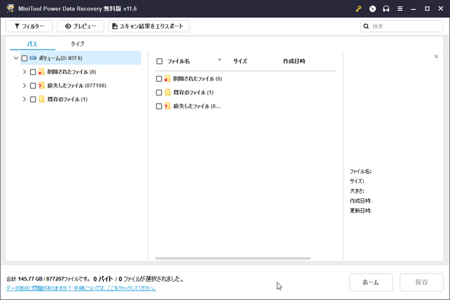The width and height of the screenshot is (450, 300).
Task: Toggle the select-all checkbox beside ファイル名 header
Action: [x=159, y=61]
